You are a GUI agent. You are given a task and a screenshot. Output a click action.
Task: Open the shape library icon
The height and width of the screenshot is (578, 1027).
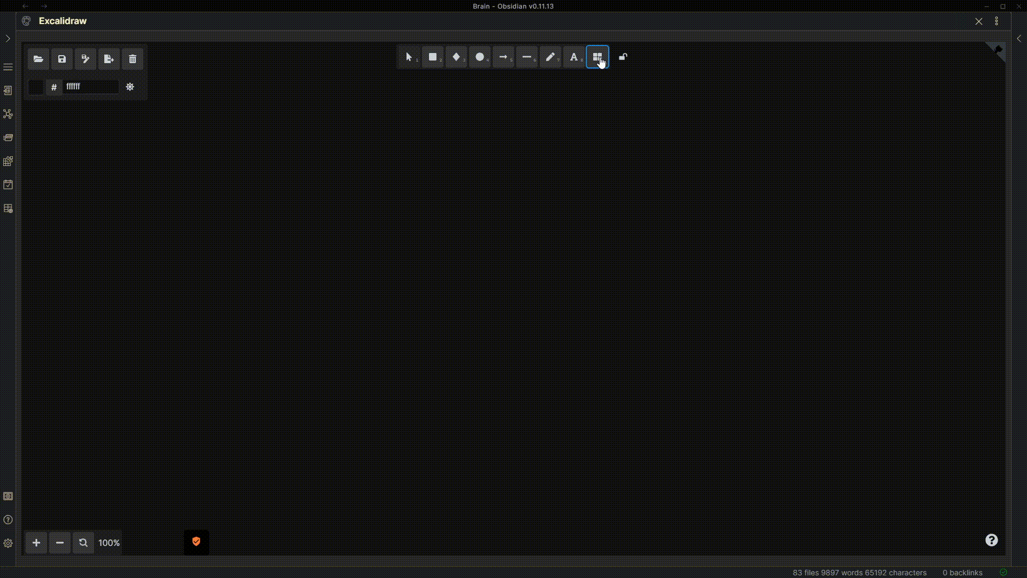597,57
